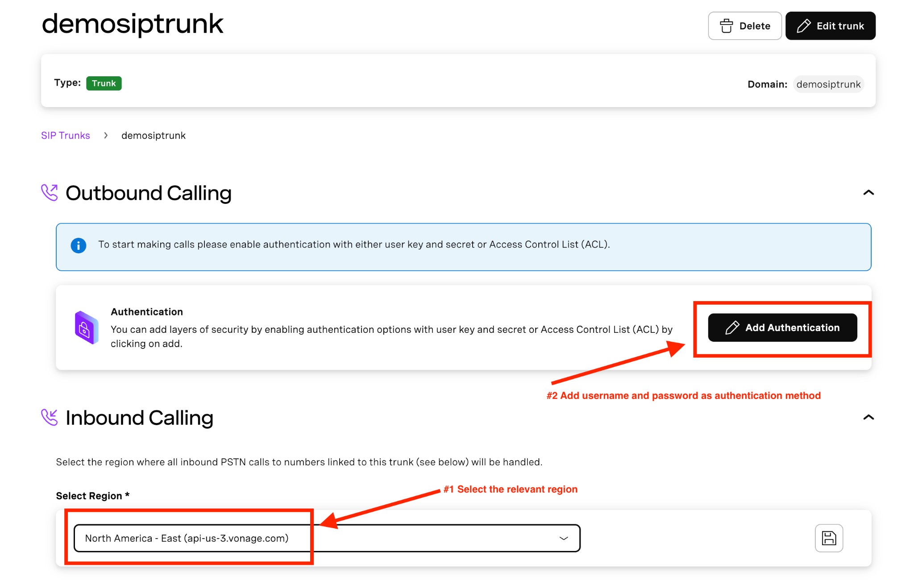Viewport: 914px width, 588px height.
Task: Click the green Trunk type badge
Action: point(104,83)
